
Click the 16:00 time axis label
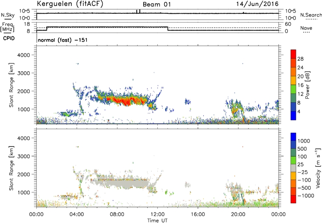(x=198, y=215)
